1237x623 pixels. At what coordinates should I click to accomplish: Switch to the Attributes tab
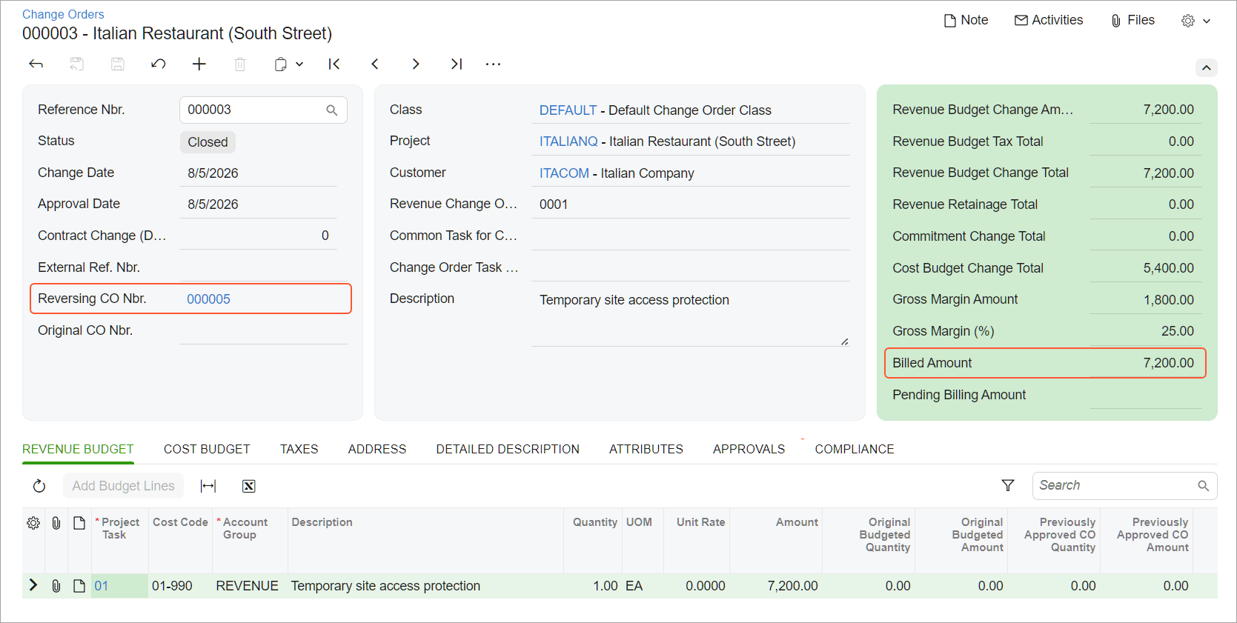pos(646,449)
